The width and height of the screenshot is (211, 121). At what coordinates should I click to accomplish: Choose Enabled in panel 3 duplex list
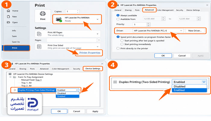pyautogui.click(x=68, y=96)
